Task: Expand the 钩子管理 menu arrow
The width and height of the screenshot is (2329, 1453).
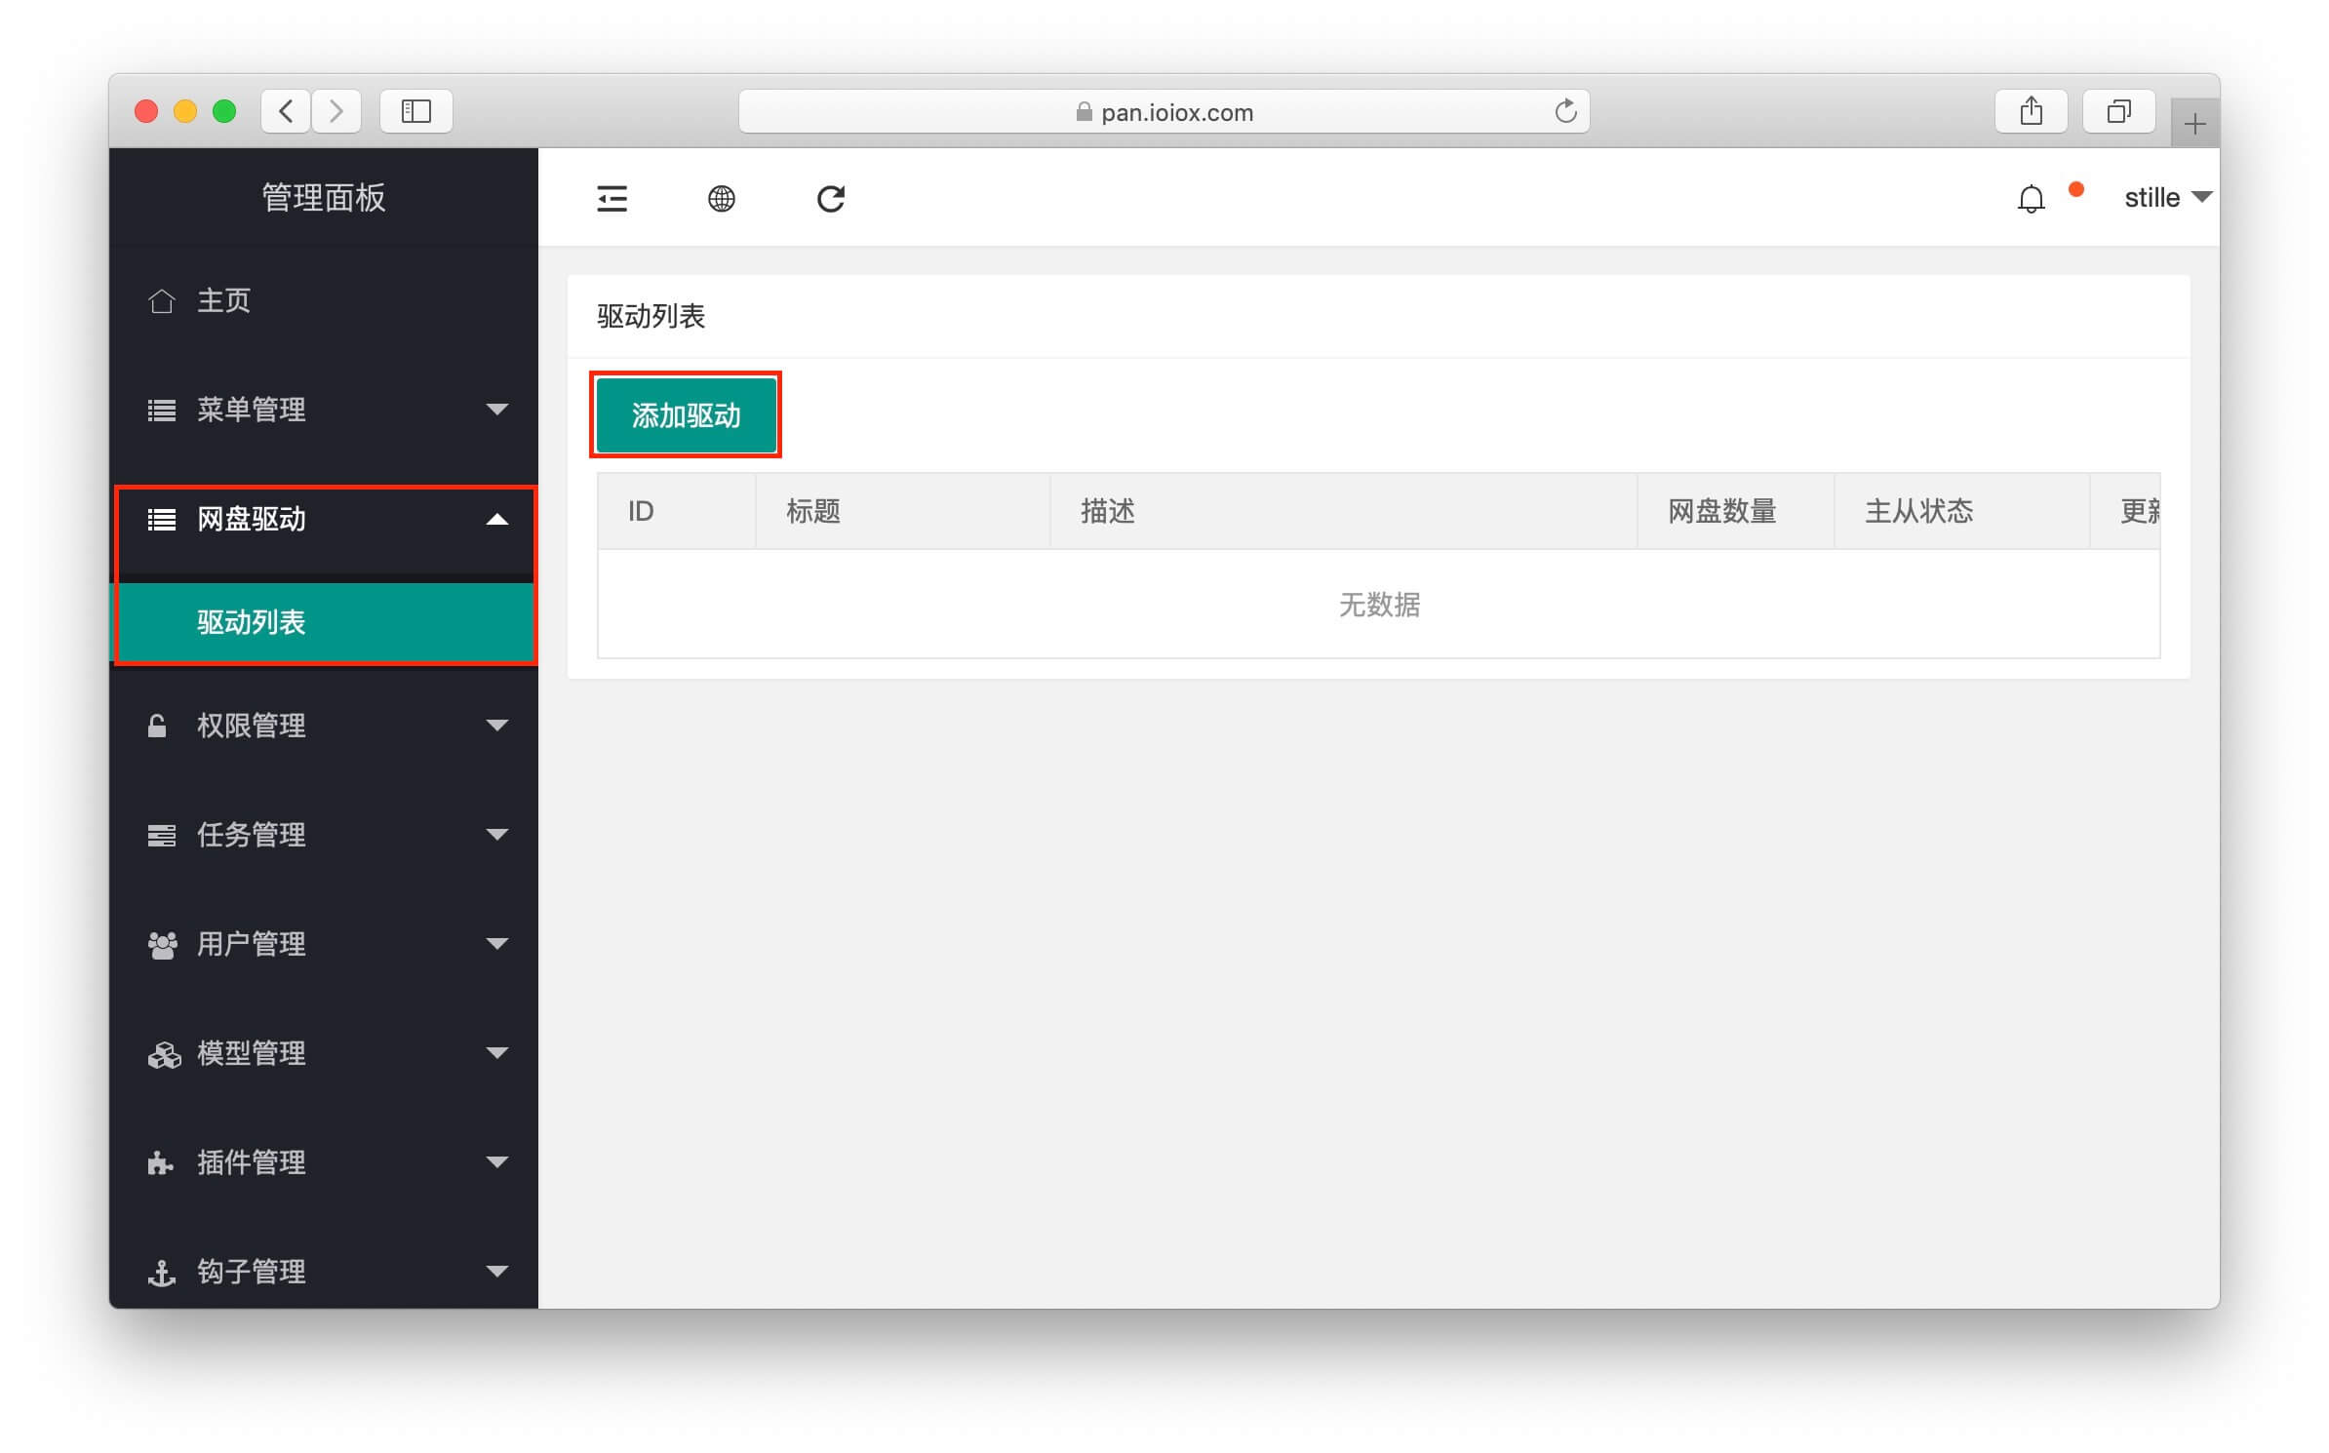Action: 497,1272
